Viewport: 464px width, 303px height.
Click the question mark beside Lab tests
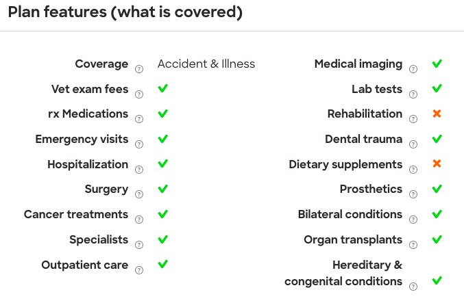coord(413,94)
